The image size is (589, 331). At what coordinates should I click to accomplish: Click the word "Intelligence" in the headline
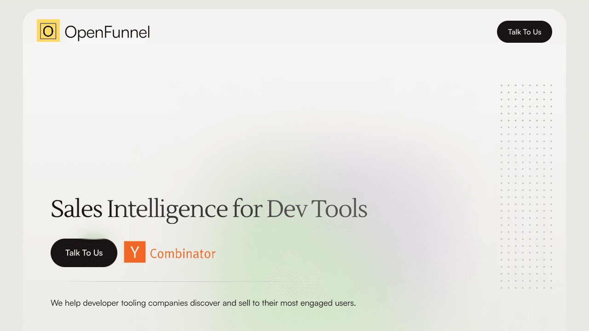coord(167,209)
